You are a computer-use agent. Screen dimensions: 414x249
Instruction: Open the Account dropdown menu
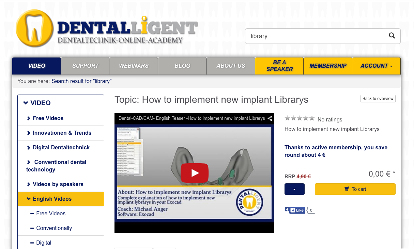376,66
